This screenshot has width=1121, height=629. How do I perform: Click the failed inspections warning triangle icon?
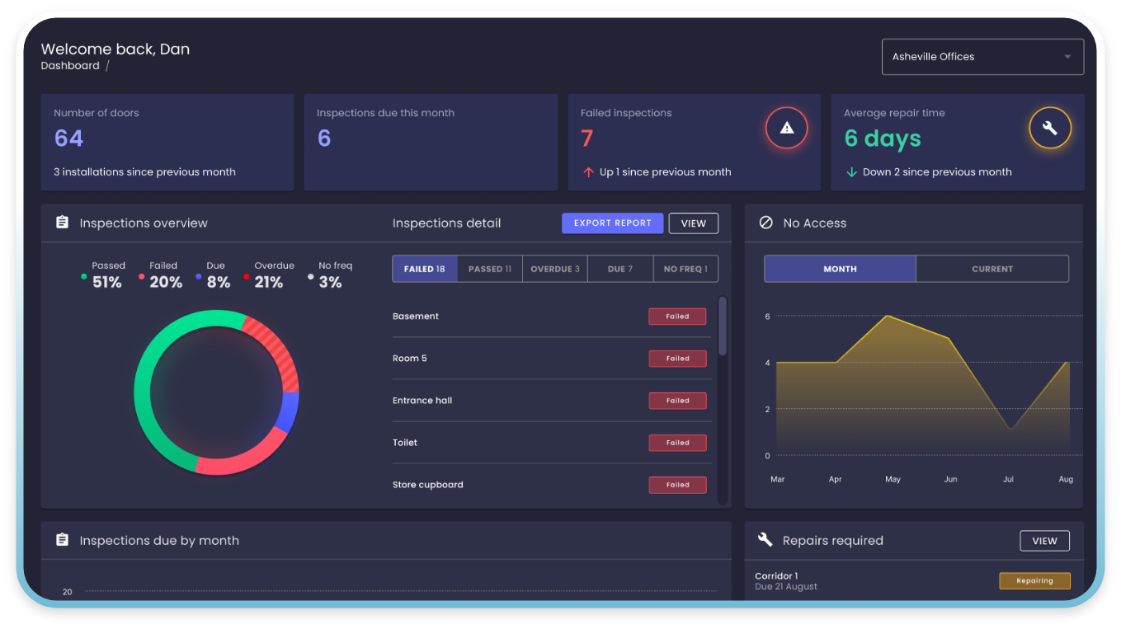786,128
